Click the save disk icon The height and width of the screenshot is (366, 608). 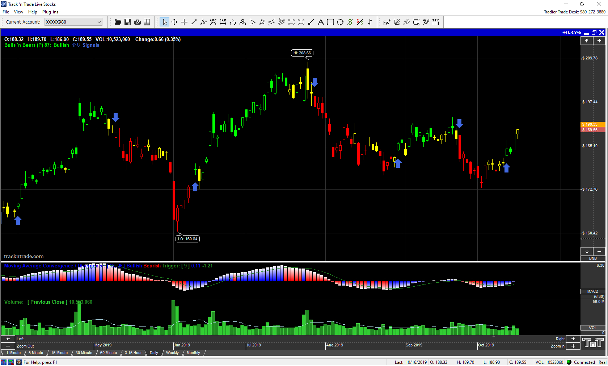[127, 22]
